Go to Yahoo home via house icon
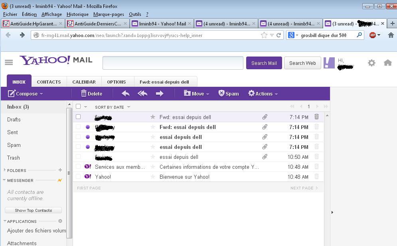The height and width of the screenshot is (246, 397). click(x=388, y=62)
